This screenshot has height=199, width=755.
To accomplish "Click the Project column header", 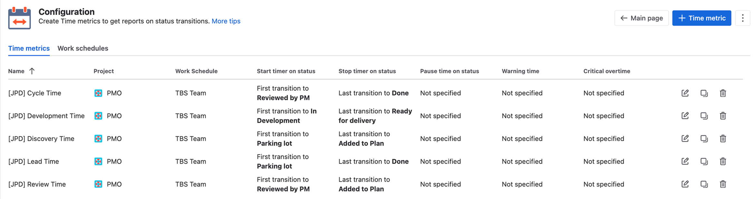I will tap(103, 71).
